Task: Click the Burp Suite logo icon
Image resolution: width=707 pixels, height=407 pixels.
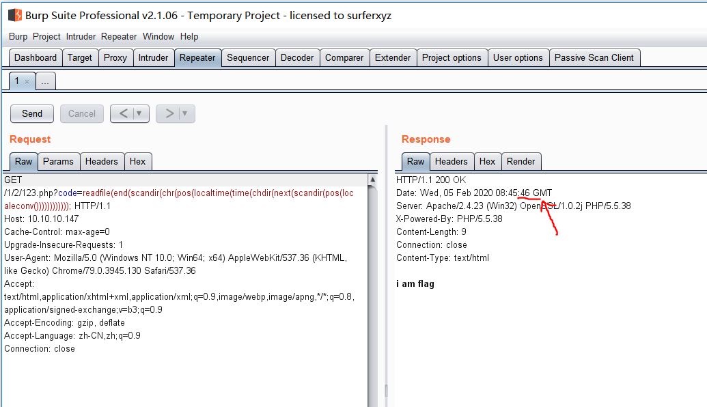Action: click(x=15, y=15)
